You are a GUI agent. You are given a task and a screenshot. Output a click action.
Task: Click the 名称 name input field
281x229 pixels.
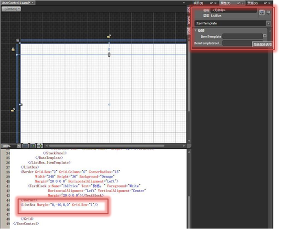click(x=234, y=10)
